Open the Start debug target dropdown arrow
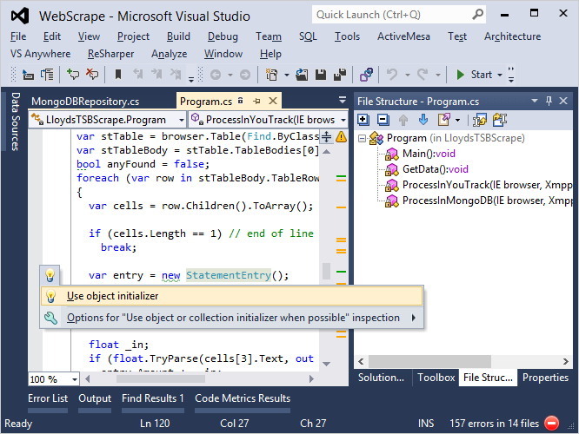This screenshot has height=434, width=579. point(500,75)
